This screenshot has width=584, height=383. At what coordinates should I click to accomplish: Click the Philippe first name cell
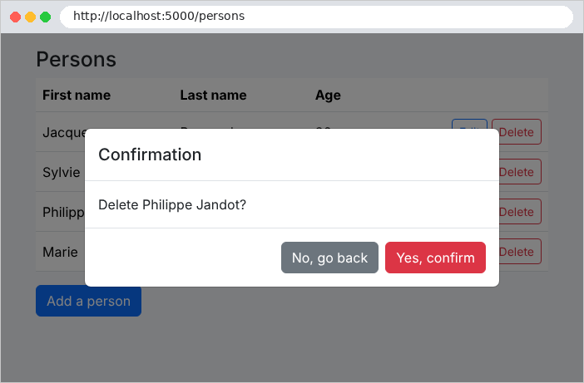[63, 213]
